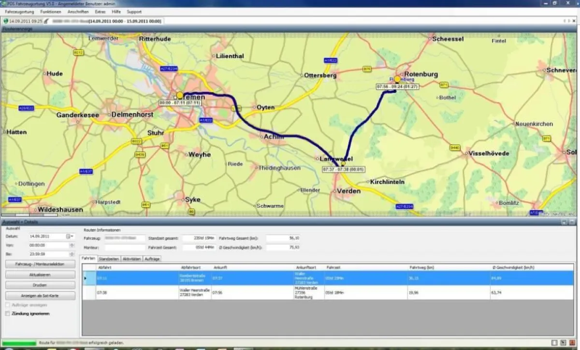Click the Von time spinner control

pyautogui.click(x=72, y=245)
